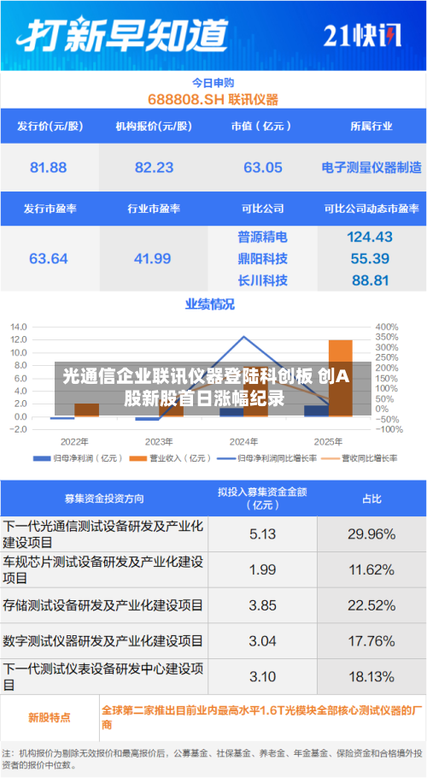Click the 2025年 axis label
The height and width of the screenshot is (778, 427).
(328, 441)
